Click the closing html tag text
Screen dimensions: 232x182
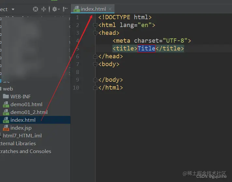click(x=111, y=88)
